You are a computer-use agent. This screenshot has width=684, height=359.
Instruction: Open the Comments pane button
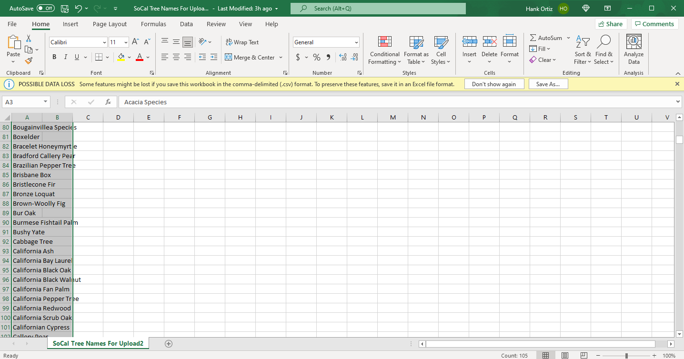[x=655, y=24]
